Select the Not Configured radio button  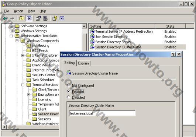click(x=69, y=85)
